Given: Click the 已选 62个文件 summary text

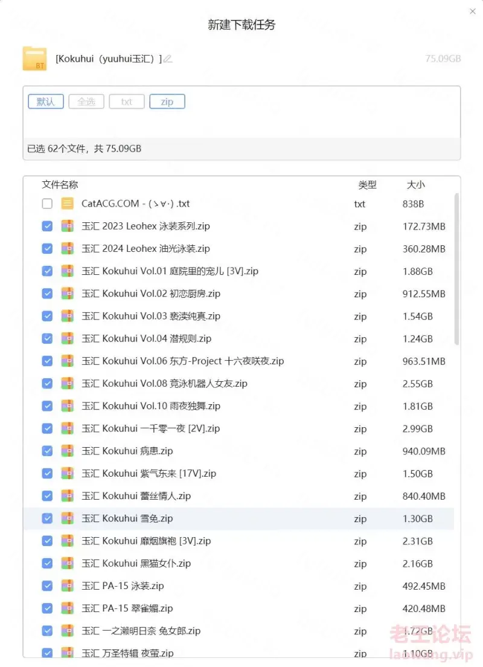Looking at the screenshot, I should pyautogui.click(x=84, y=149).
